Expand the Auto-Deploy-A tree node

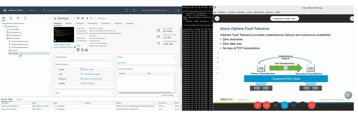(x=5, y=32)
